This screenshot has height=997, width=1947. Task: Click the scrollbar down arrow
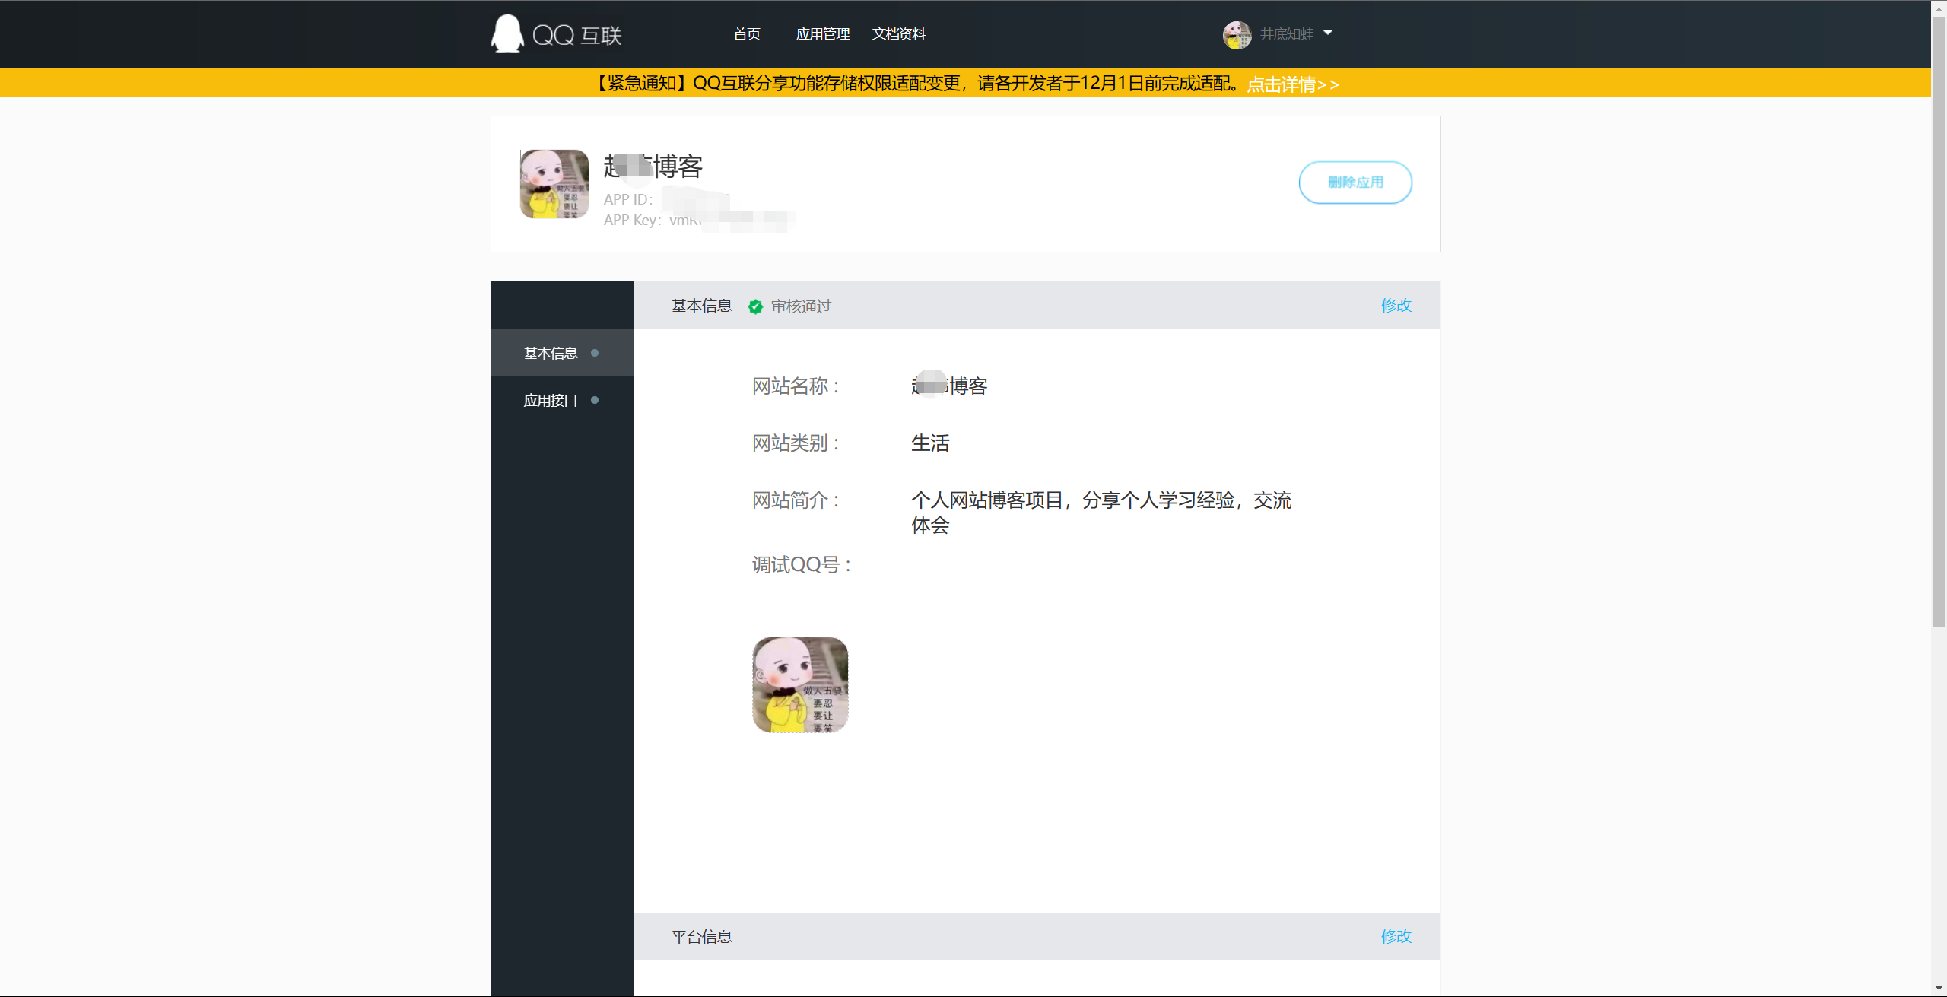(1939, 989)
